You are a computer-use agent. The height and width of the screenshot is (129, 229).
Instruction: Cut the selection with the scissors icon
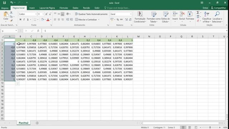[11, 13]
